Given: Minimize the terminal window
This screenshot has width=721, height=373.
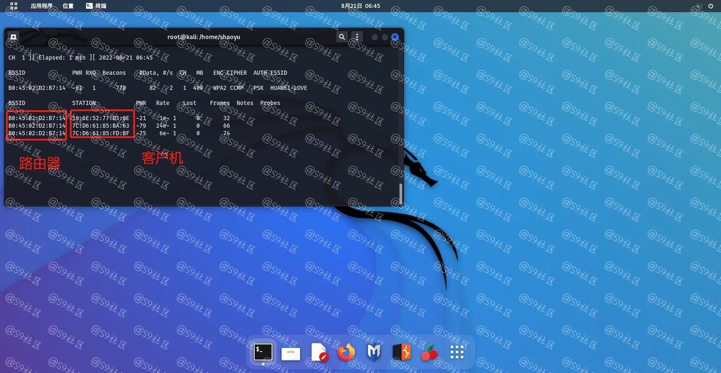Looking at the screenshot, I should point(375,37).
